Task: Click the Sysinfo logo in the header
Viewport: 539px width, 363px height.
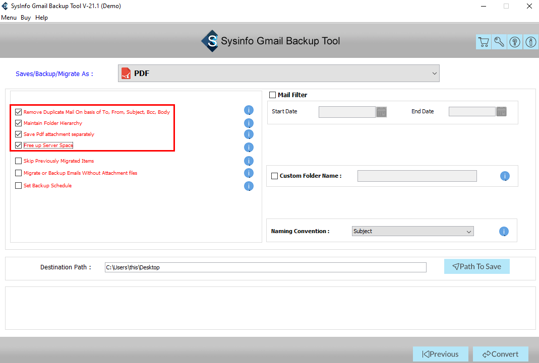Action: (210, 41)
